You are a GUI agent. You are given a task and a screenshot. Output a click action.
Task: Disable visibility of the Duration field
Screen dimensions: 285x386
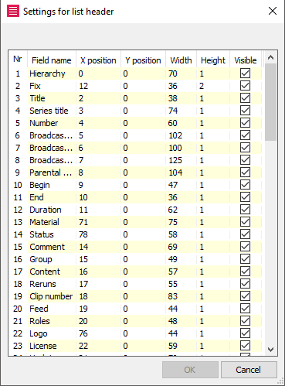pyautogui.click(x=245, y=210)
